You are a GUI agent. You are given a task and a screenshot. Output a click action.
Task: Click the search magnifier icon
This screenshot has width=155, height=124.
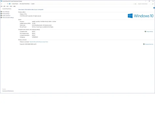[153, 4]
